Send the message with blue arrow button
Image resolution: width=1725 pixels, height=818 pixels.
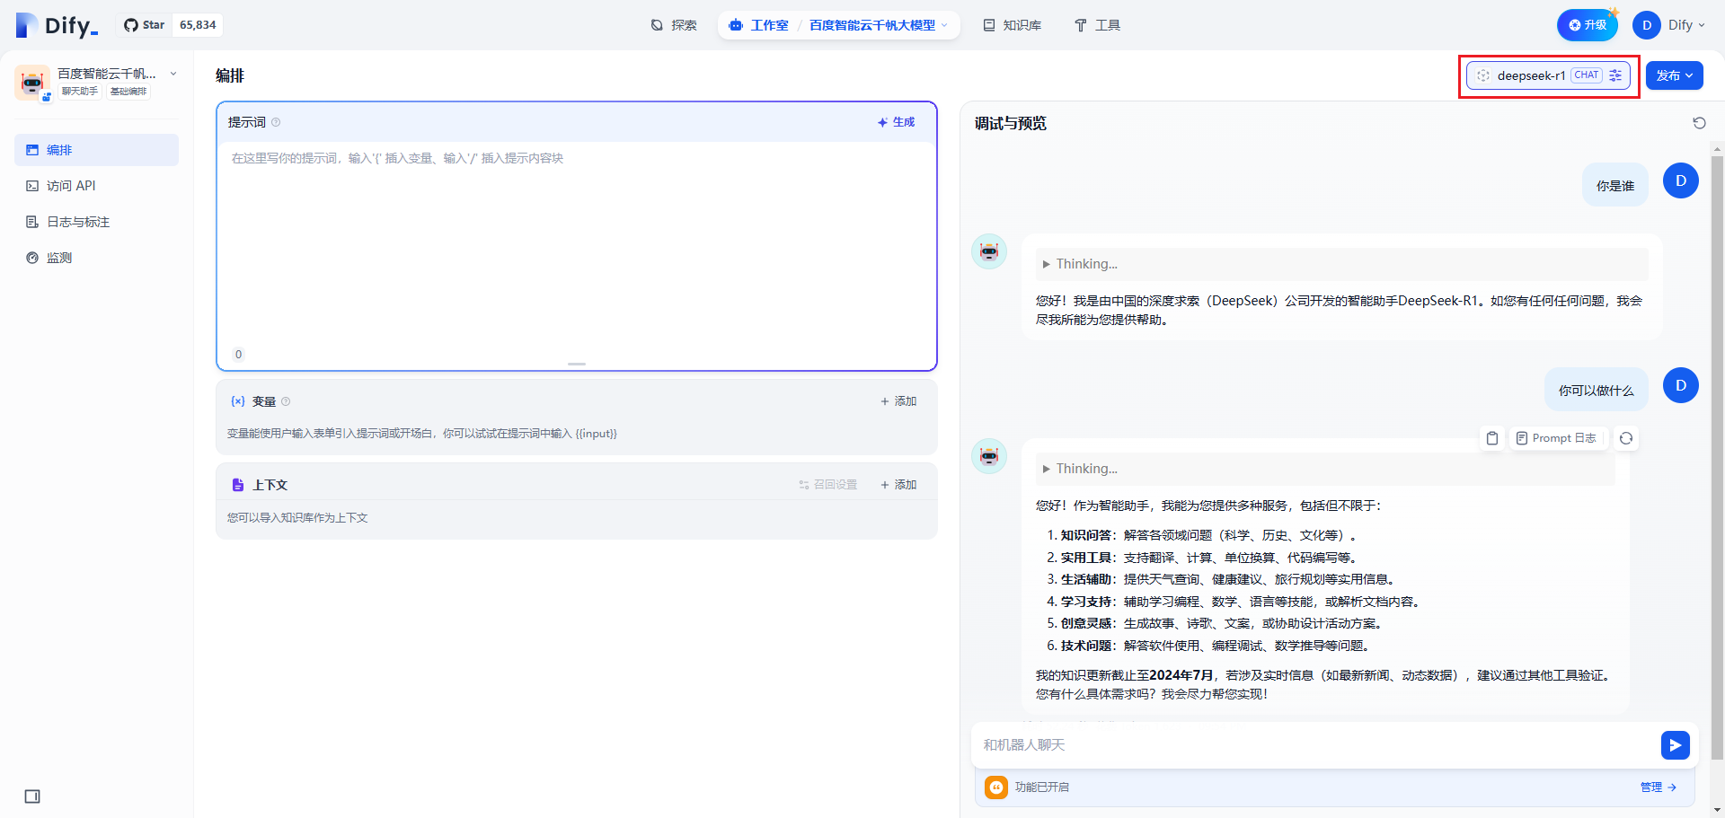[1676, 745]
